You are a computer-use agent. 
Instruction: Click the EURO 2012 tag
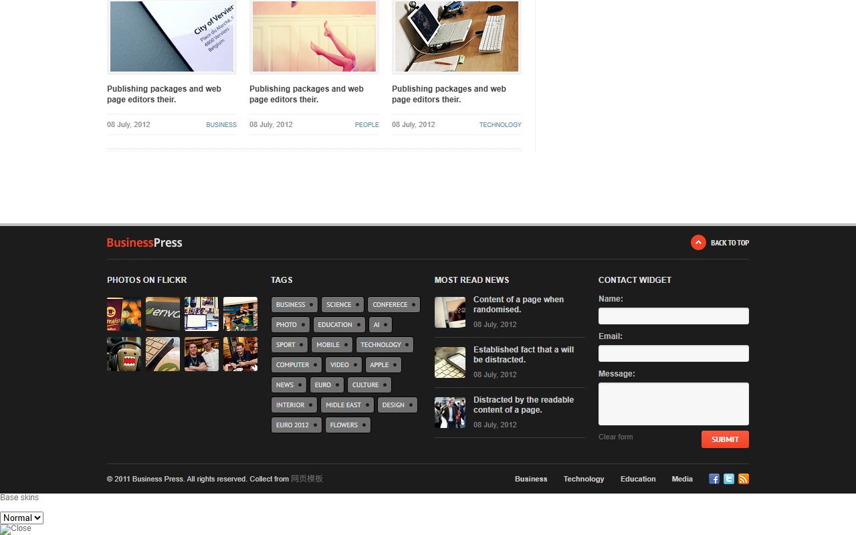pos(296,425)
